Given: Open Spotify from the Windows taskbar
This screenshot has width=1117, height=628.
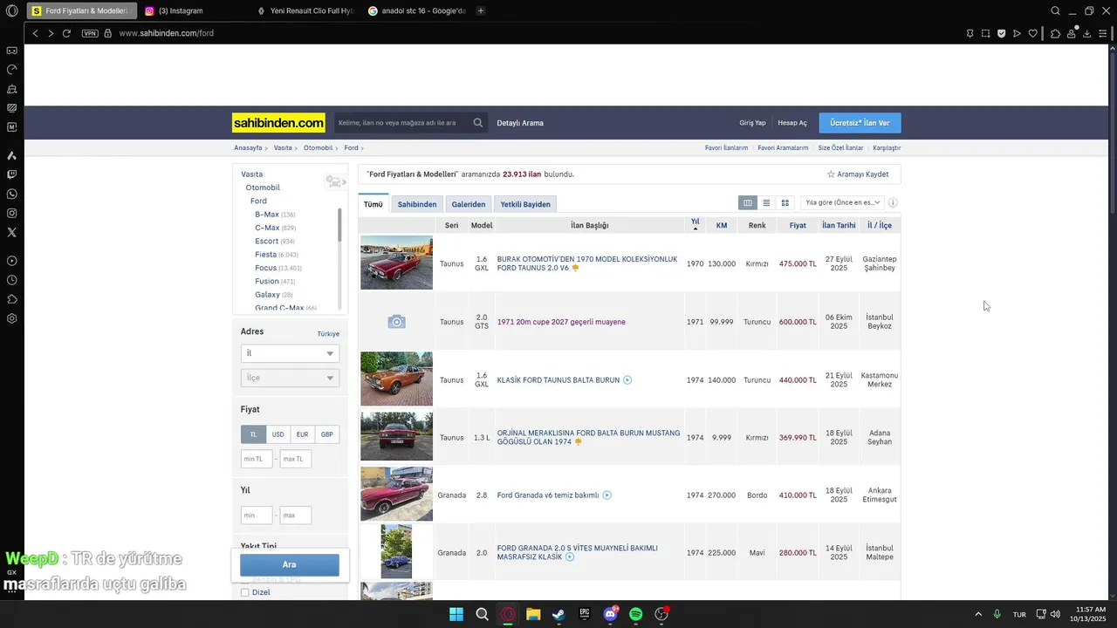Looking at the screenshot, I should click(635, 614).
